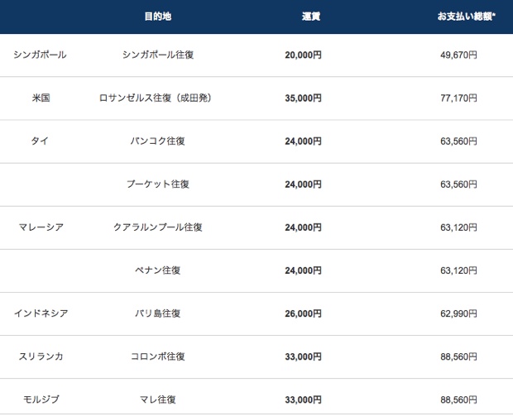Click the 62,990円 total payment amount

[x=458, y=313]
